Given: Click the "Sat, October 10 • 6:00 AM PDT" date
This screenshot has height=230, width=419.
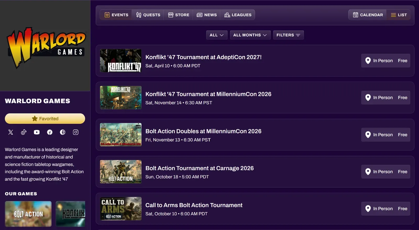Looking at the screenshot, I should (176, 214).
